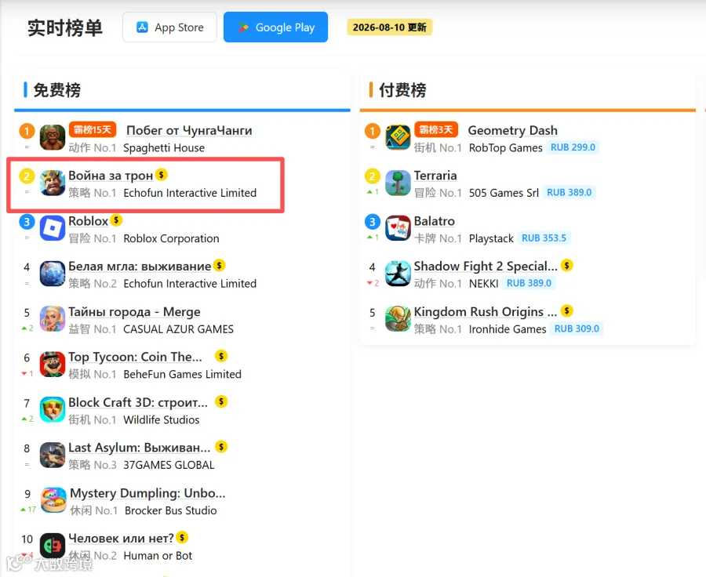The height and width of the screenshot is (577, 706).
Task: Open the Block Craft 3D: строит... link
Action: 138,402
